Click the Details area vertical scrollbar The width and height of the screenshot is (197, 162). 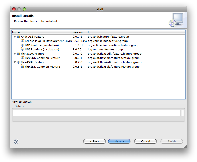click(182, 113)
